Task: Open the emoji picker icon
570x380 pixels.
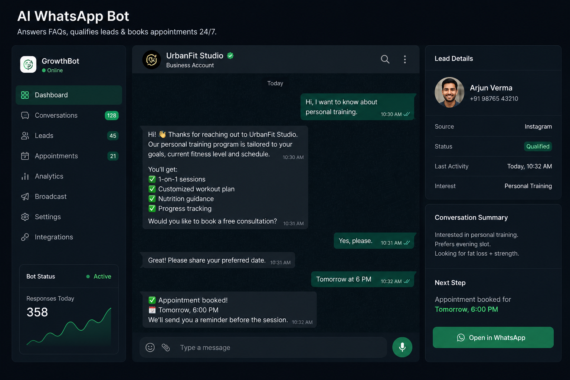Action: [150, 347]
